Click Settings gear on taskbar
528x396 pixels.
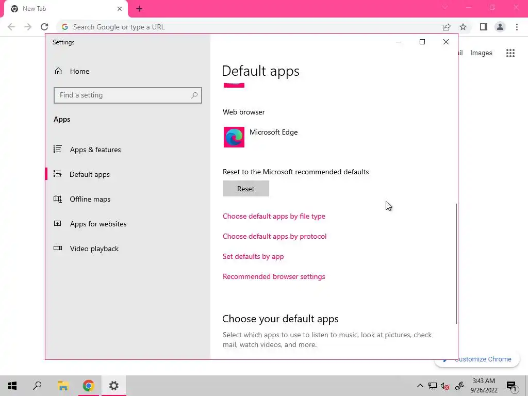click(x=114, y=386)
